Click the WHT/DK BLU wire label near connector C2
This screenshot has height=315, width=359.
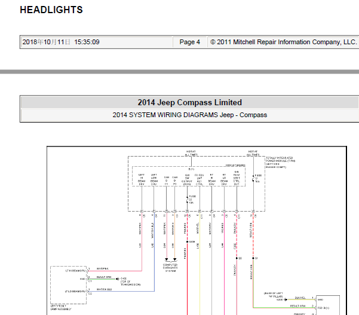pos(104,289)
